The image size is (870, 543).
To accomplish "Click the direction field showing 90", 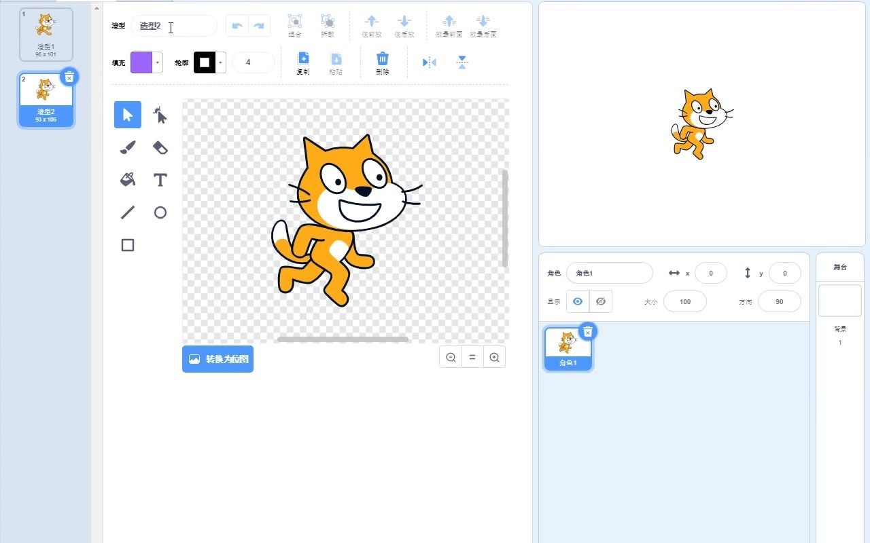I will (x=780, y=301).
